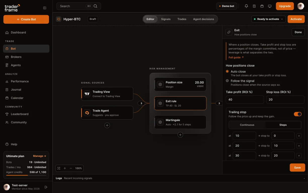Switch to the Signals tab
This screenshot has height=193, width=308.
tap(166, 19)
